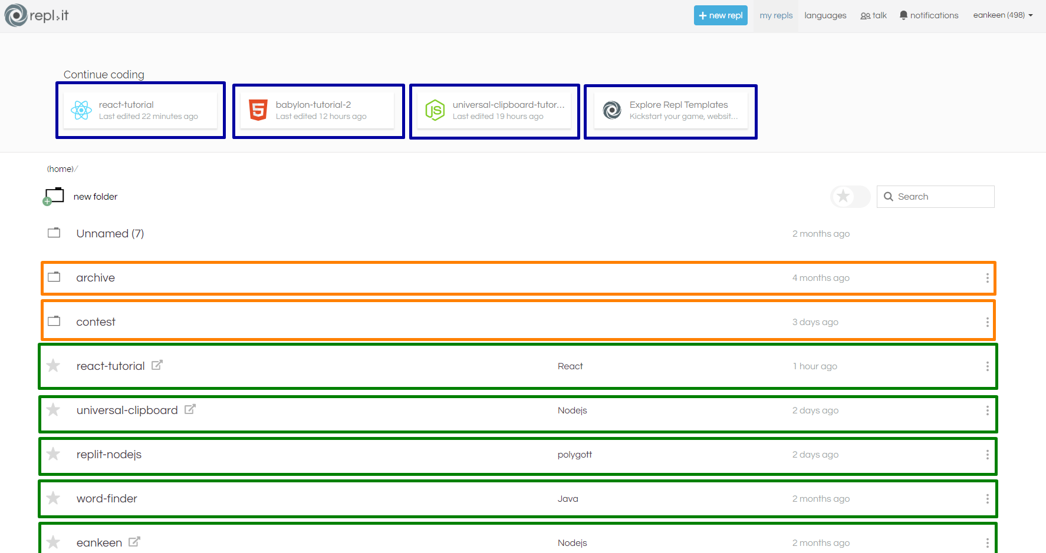
Task: Focus the Search repls input field
Action: pyautogui.click(x=935, y=197)
